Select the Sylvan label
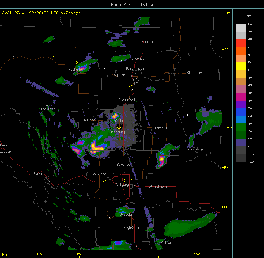264x258 pixels. tap(119, 75)
